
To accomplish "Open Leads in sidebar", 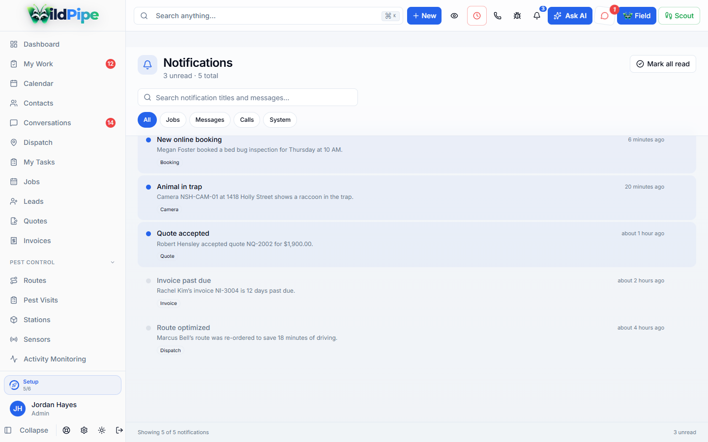I will coord(62,201).
